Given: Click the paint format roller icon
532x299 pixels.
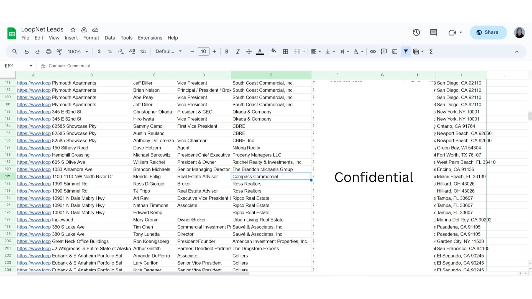Looking at the screenshot, I should tap(59, 51).
